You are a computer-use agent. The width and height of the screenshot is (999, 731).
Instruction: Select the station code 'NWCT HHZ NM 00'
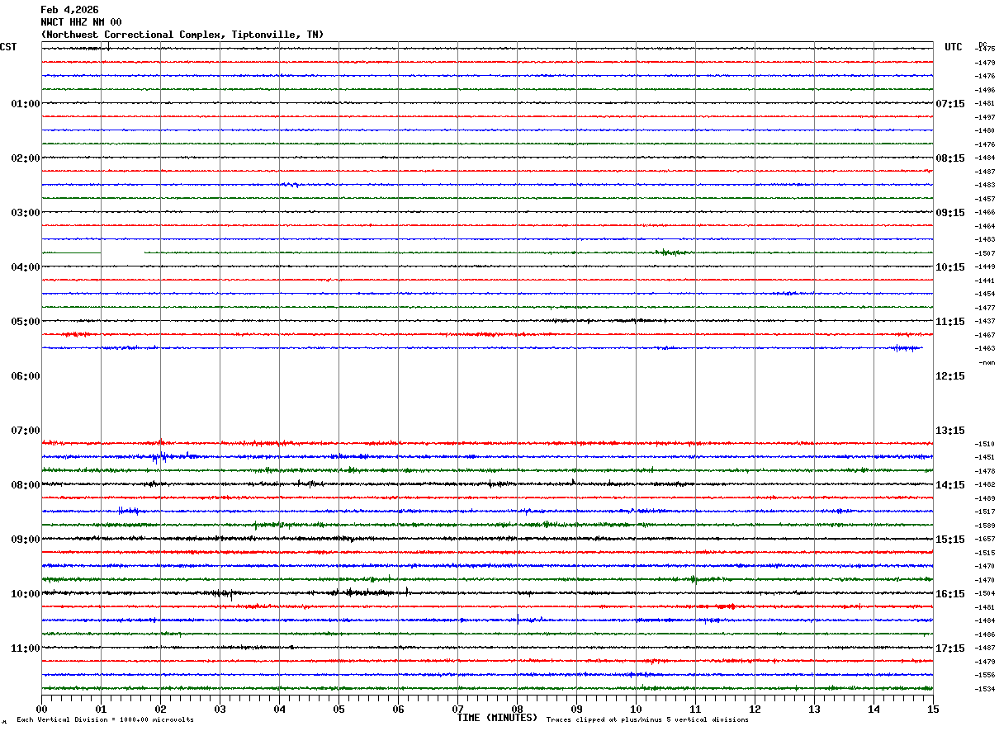(x=81, y=22)
